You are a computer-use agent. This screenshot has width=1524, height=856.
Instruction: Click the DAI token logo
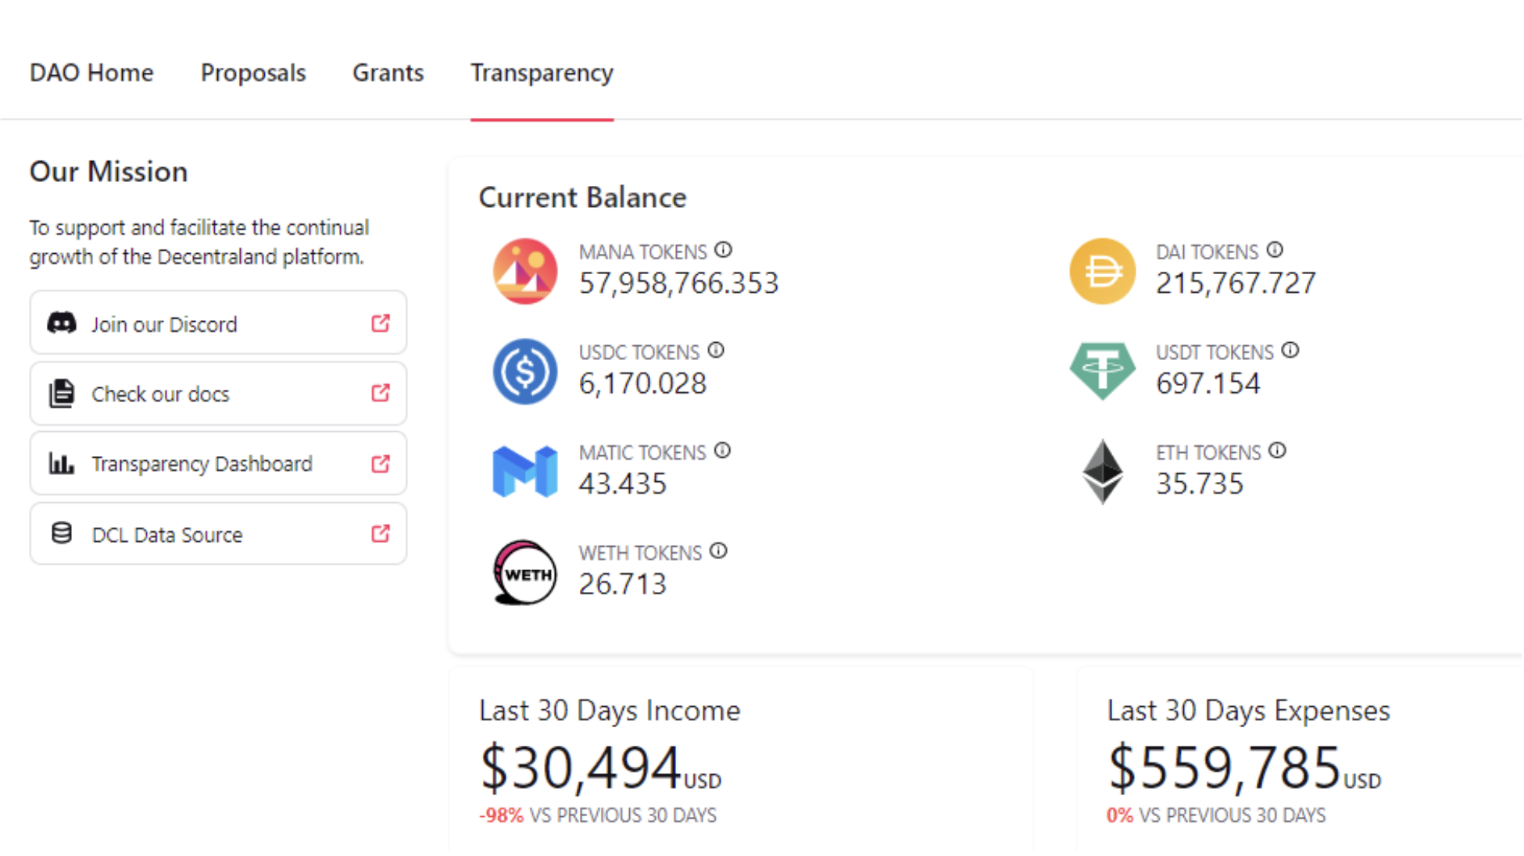click(x=1102, y=271)
